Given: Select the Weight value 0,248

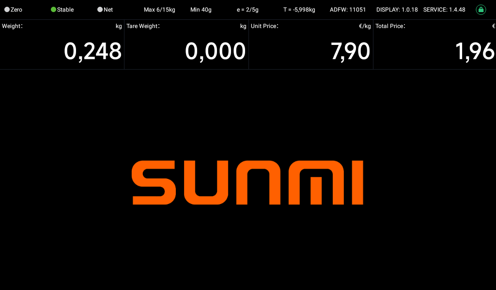Looking at the screenshot, I should point(93,52).
